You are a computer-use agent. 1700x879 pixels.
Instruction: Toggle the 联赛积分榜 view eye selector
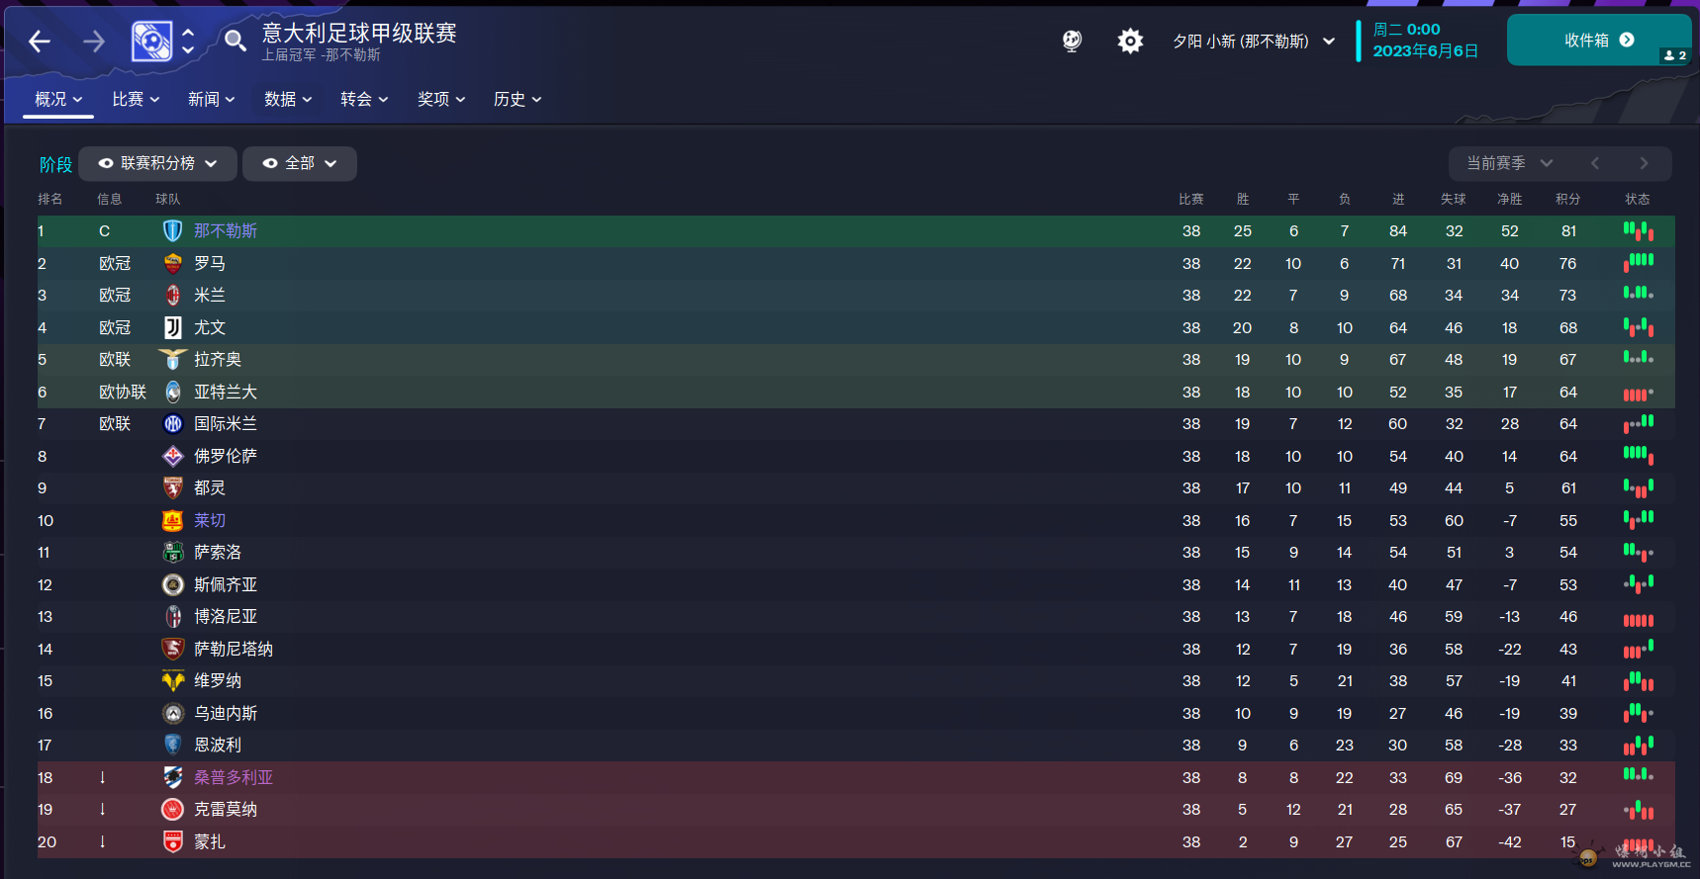click(158, 163)
